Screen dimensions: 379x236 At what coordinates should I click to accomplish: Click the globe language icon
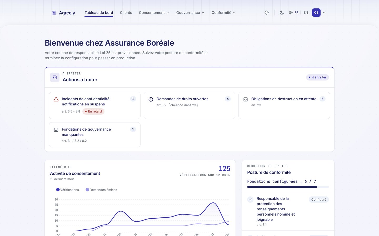click(291, 13)
